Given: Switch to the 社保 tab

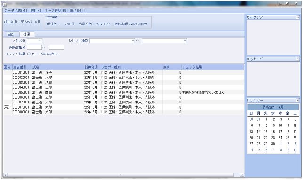Looking at the screenshot, I should pos(27,34).
